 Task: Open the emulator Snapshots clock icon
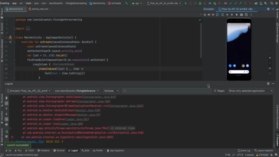[246, 15]
